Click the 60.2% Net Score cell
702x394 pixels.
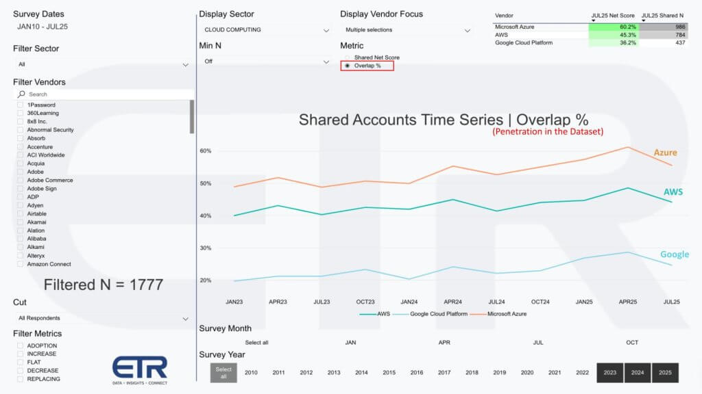point(614,27)
